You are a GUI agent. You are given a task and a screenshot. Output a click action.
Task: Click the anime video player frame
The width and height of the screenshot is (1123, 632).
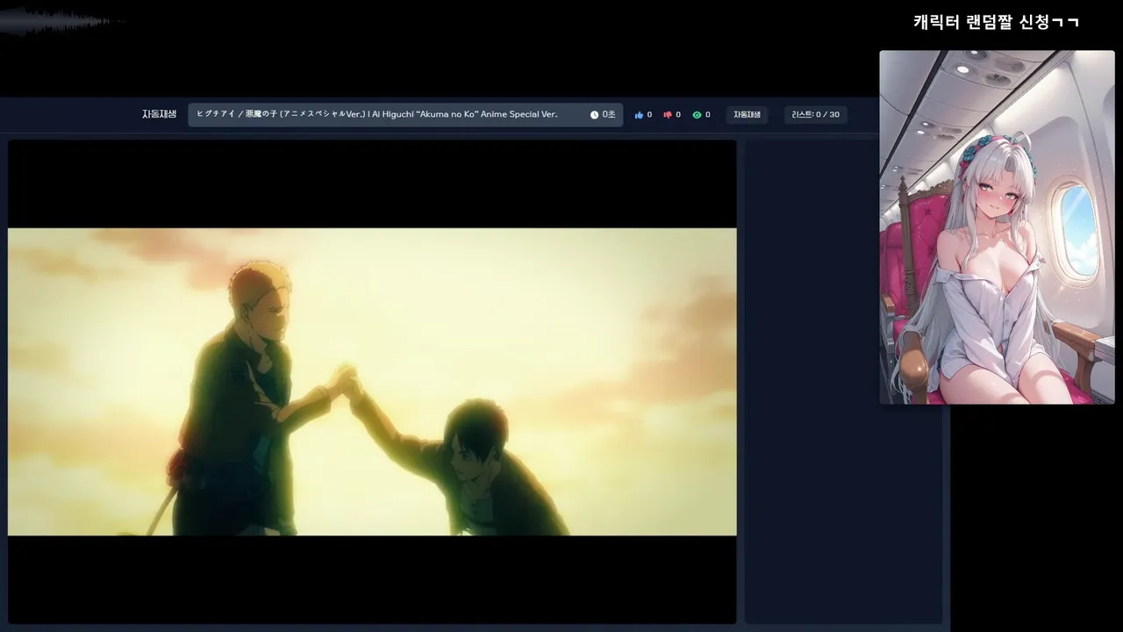click(372, 382)
